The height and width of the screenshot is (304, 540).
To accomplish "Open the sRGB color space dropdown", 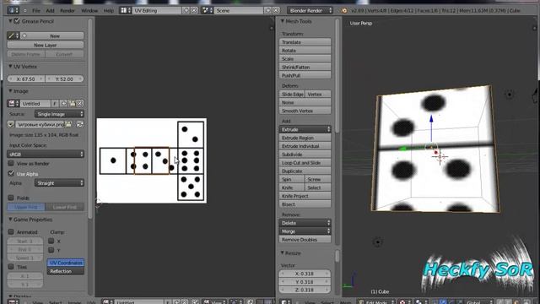I will click(46, 154).
